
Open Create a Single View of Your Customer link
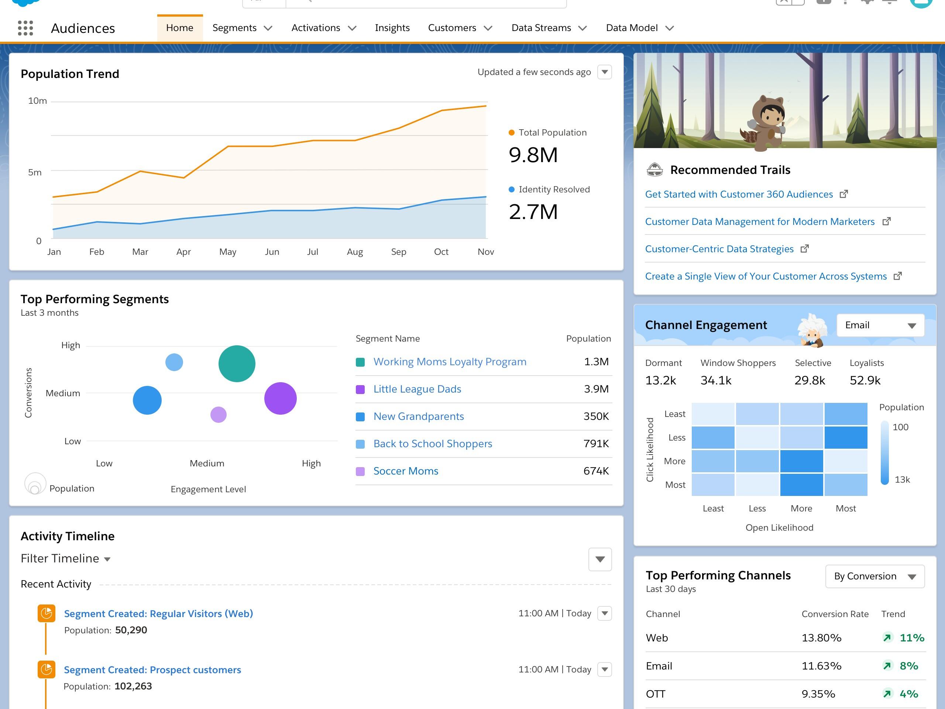point(766,276)
